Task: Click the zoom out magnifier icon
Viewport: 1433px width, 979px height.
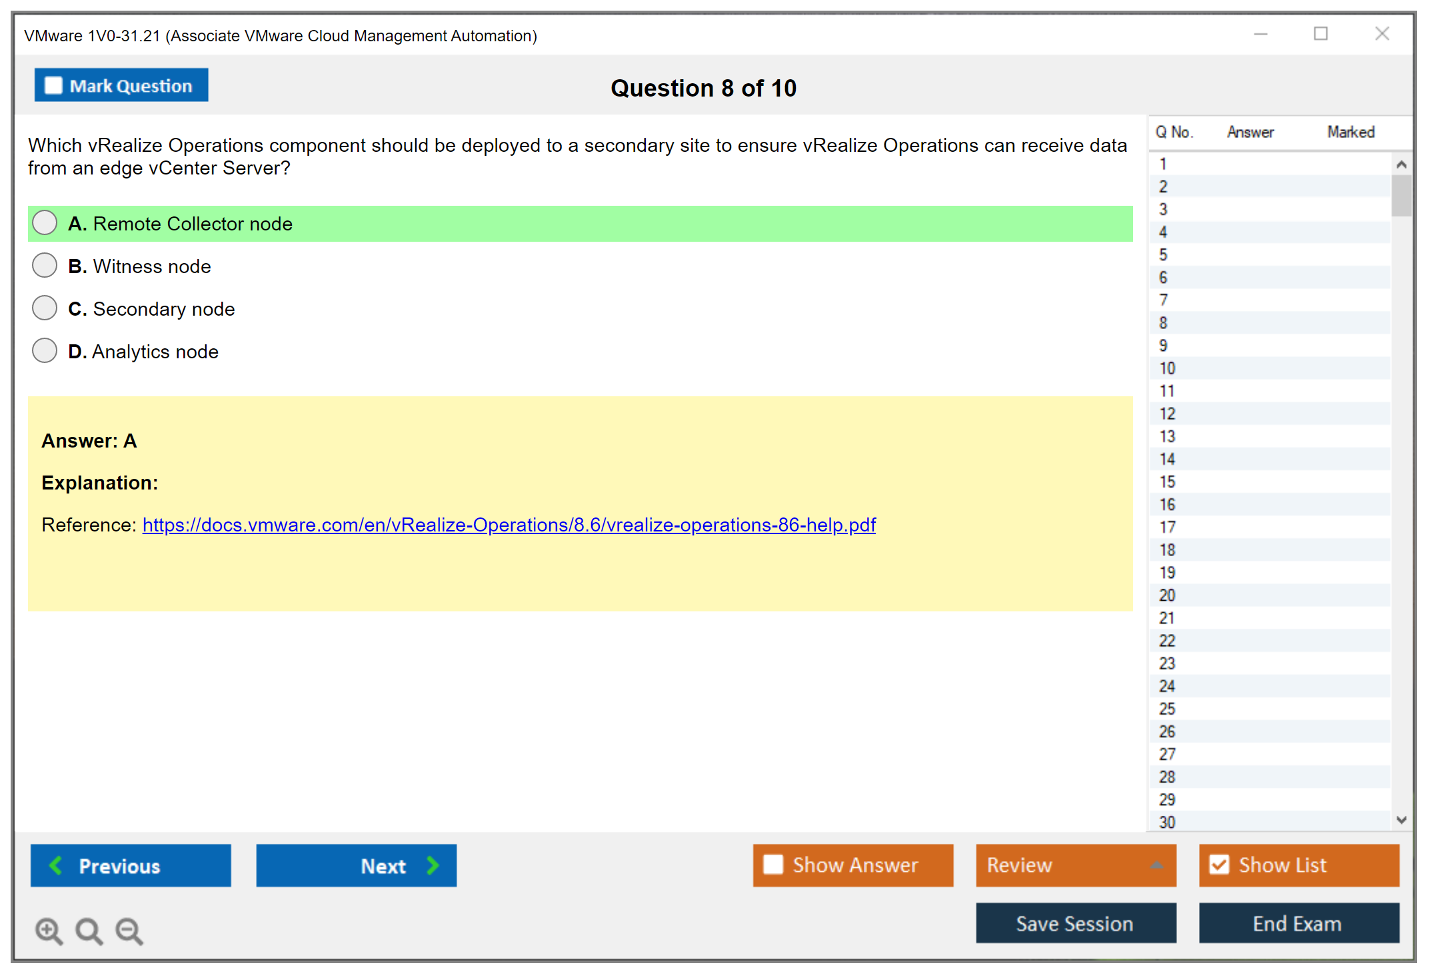Action: 129,930
